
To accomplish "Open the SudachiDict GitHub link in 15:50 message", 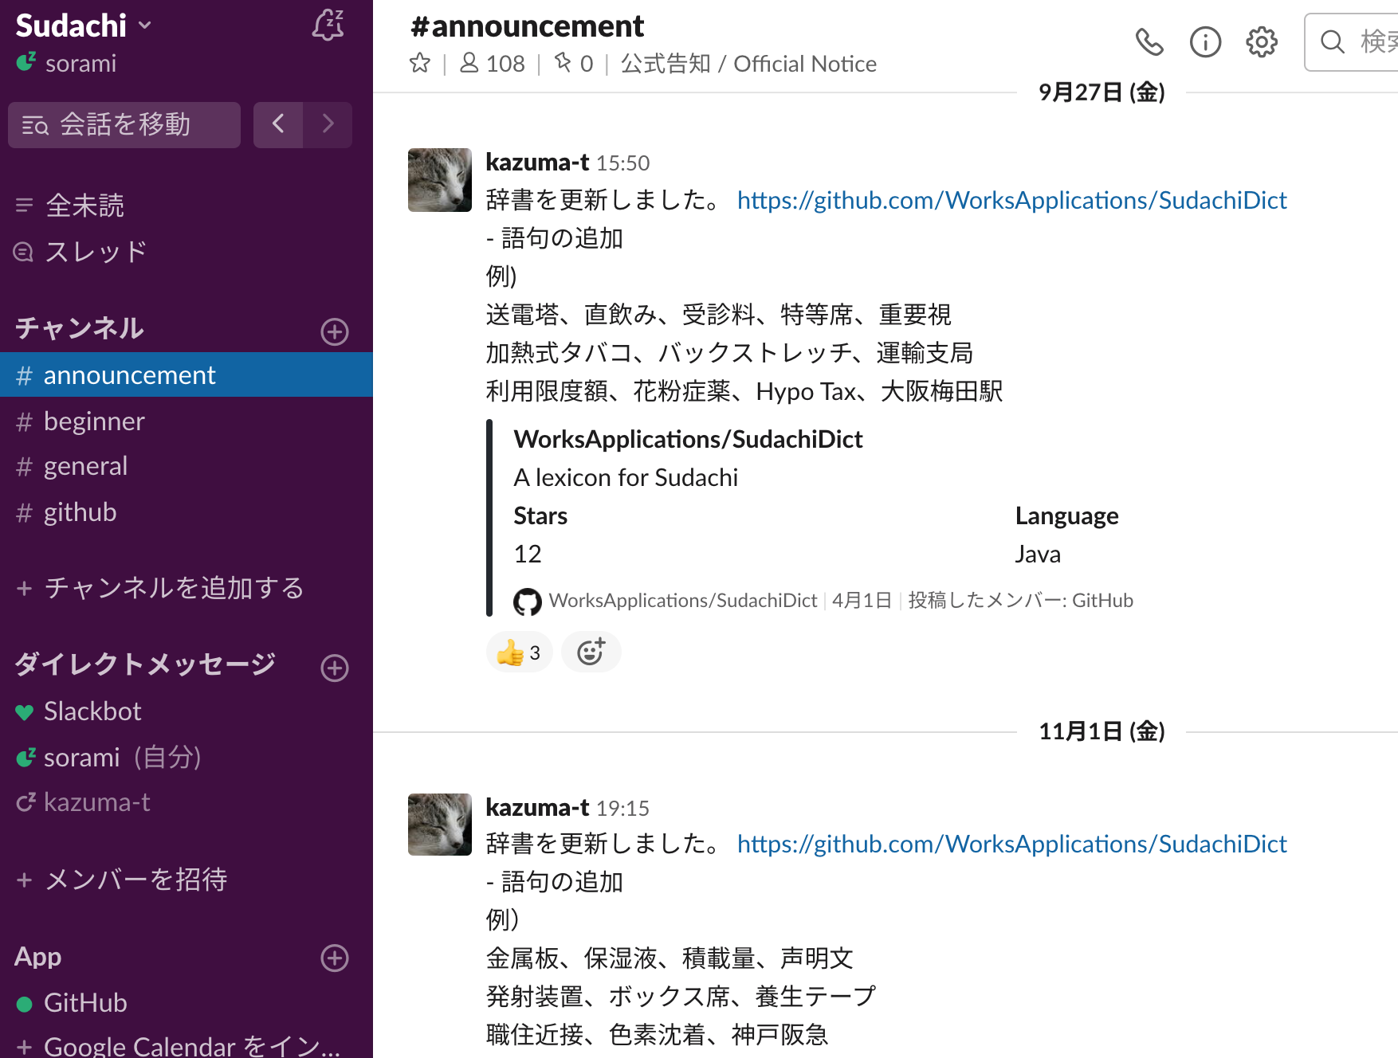I will (x=1012, y=200).
